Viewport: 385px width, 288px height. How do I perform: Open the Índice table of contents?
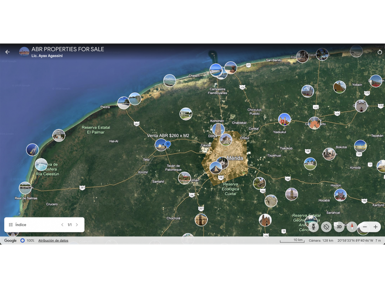[x=18, y=224]
